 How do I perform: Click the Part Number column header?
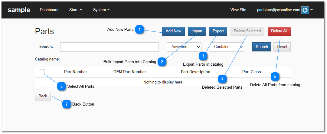pyautogui.click(x=76, y=72)
